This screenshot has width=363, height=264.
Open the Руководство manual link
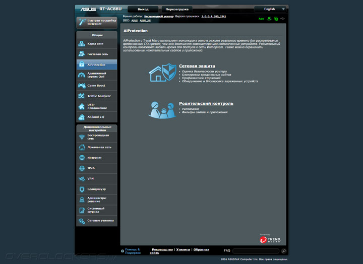pyautogui.click(x=162, y=249)
